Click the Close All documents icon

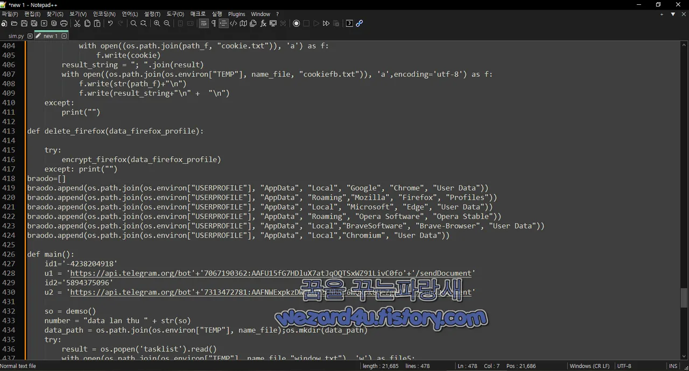54,24
